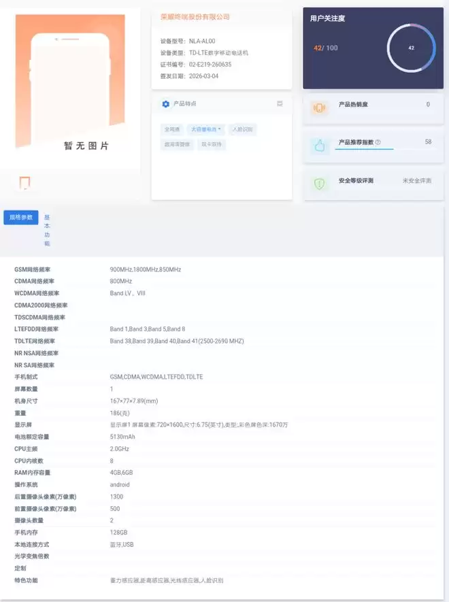Click the 未安全评测 status text
Viewport: 449px width, 602px height.
tap(416, 181)
